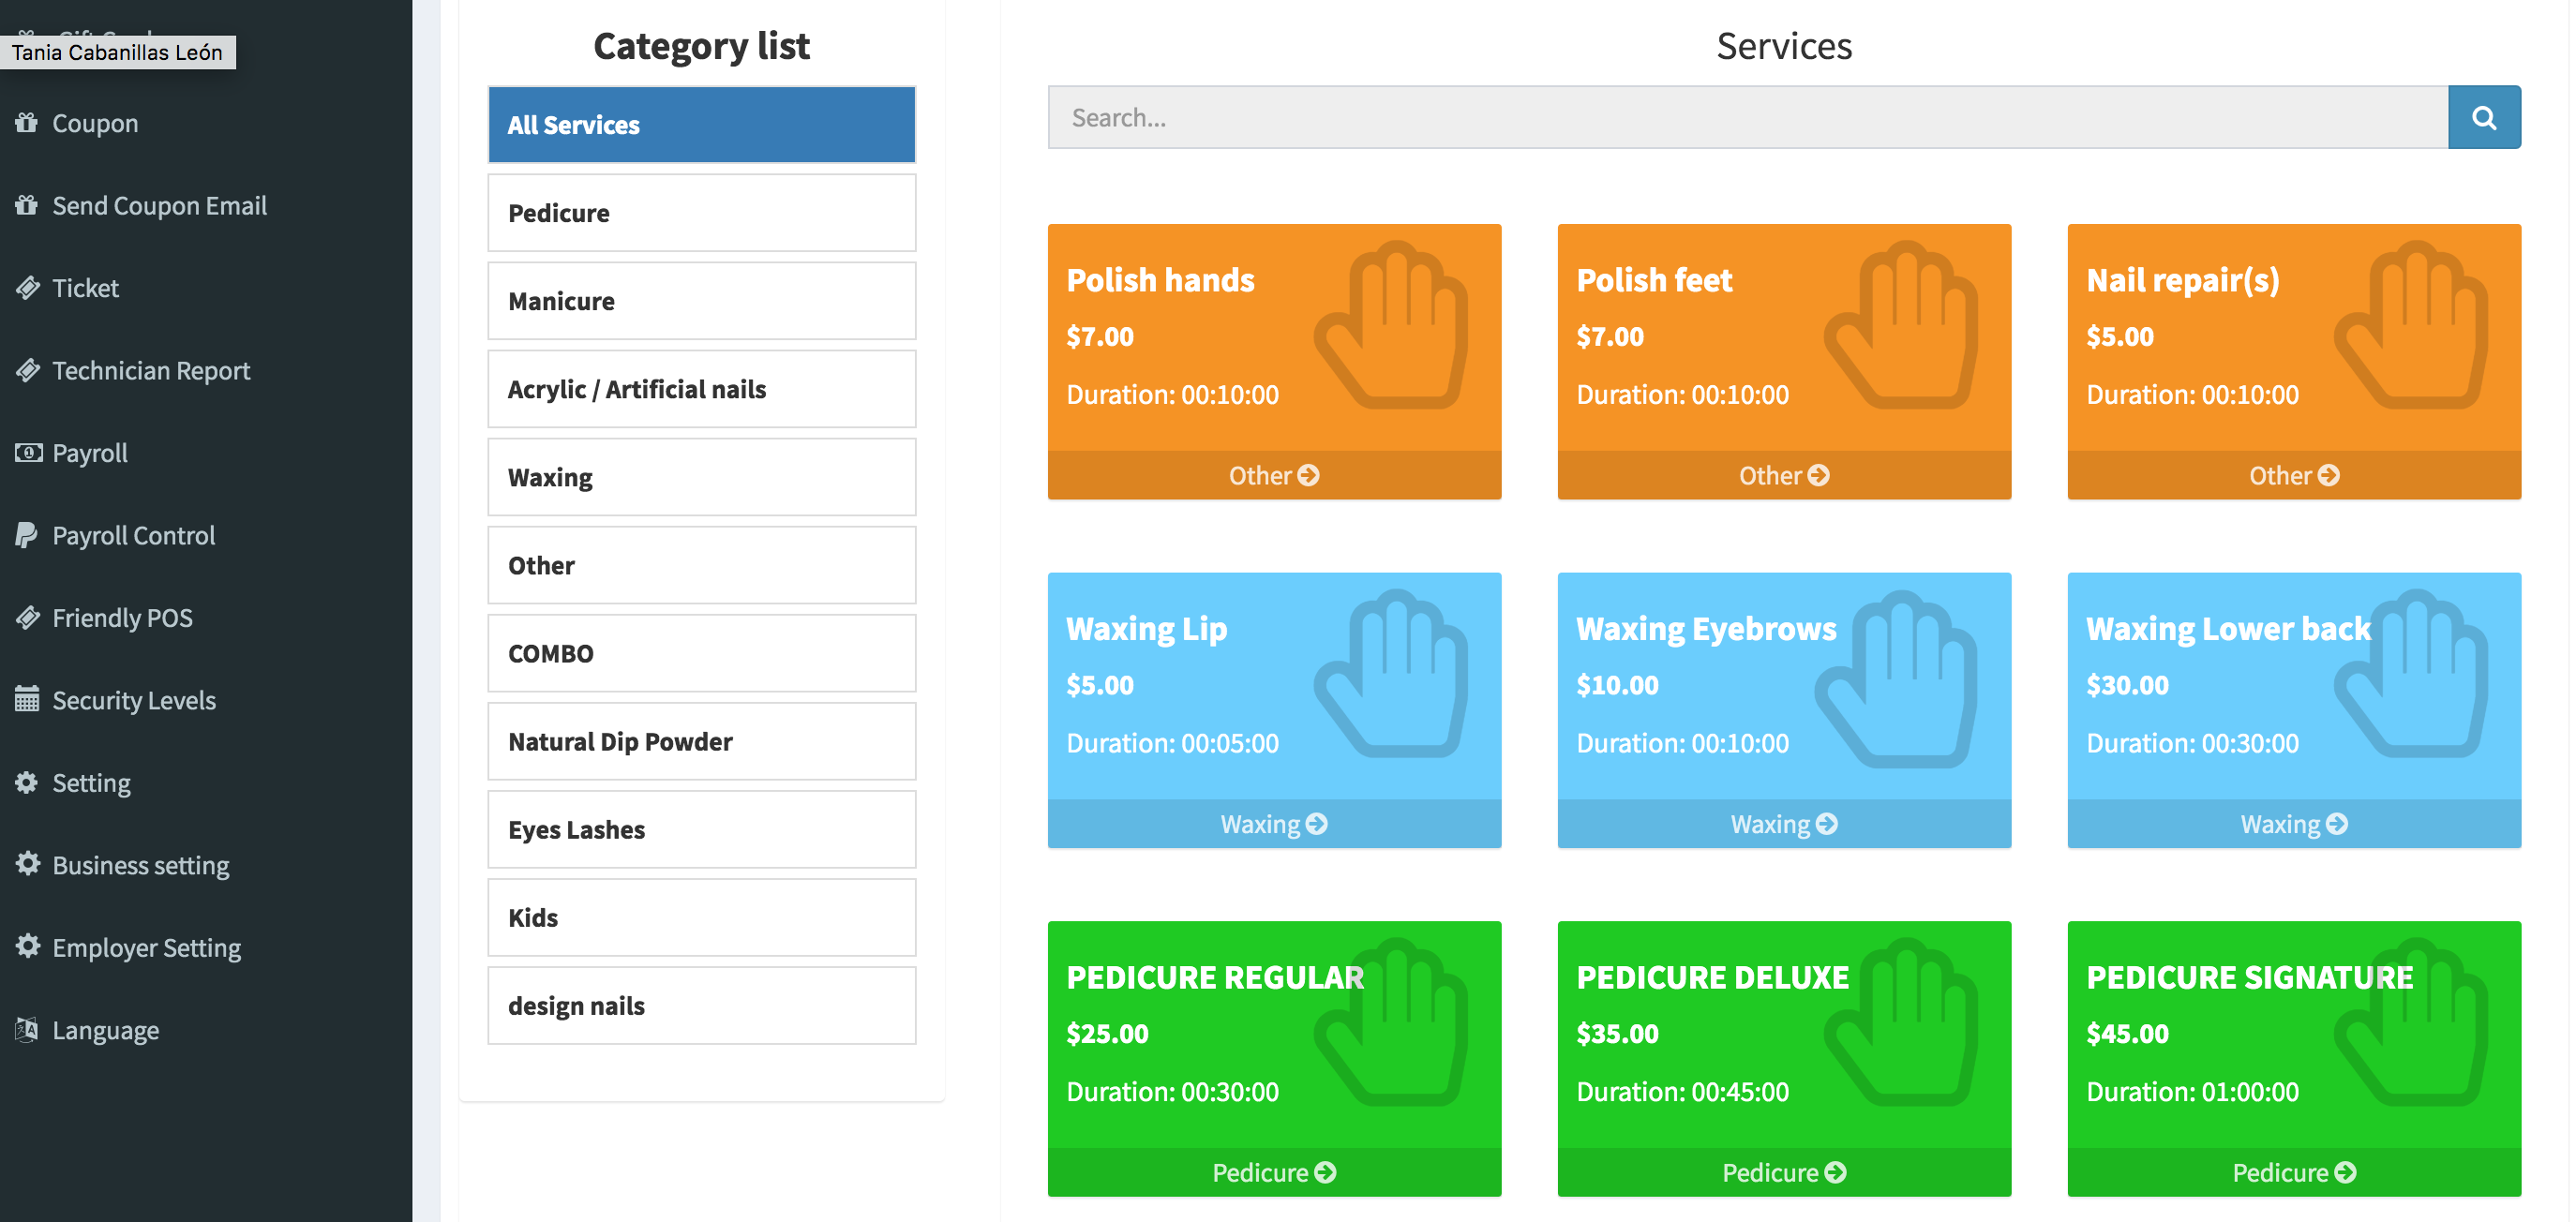Click Send Coupon Email in the sidebar

(x=160, y=205)
